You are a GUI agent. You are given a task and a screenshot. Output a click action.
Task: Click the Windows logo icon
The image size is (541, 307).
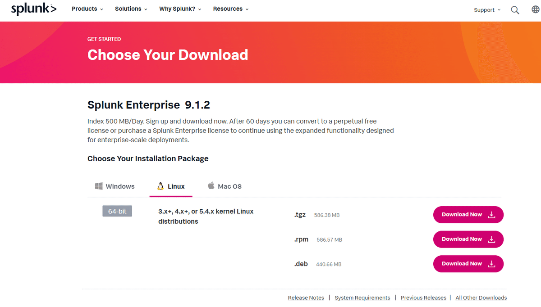(x=99, y=186)
